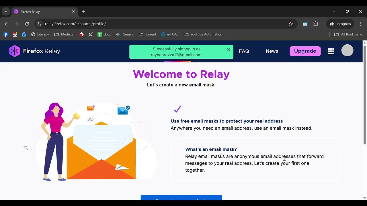This screenshot has width=367, height=206.
Task: Open the Literacy bookmark
Action: [40, 34]
